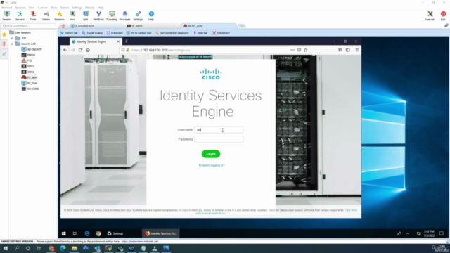Click the Username input field
The width and height of the screenshot is (450, 253).
[x=219, y=130]
